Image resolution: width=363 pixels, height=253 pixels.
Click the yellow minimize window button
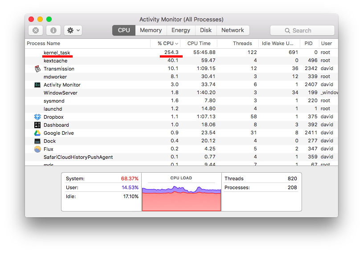point(40,19)
